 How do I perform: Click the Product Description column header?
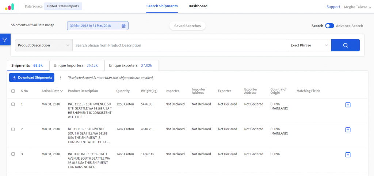83,91
